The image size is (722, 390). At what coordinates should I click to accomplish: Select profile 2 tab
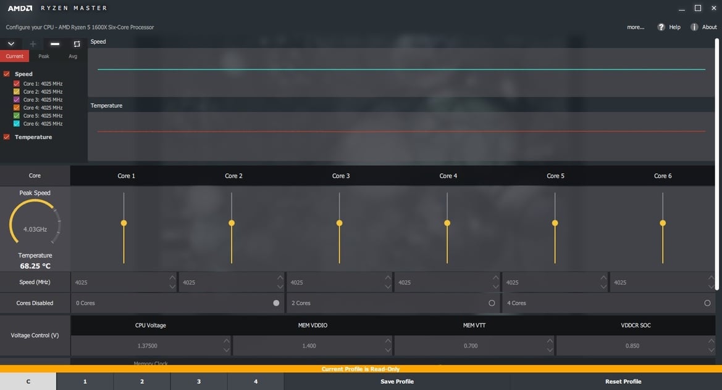142,381
